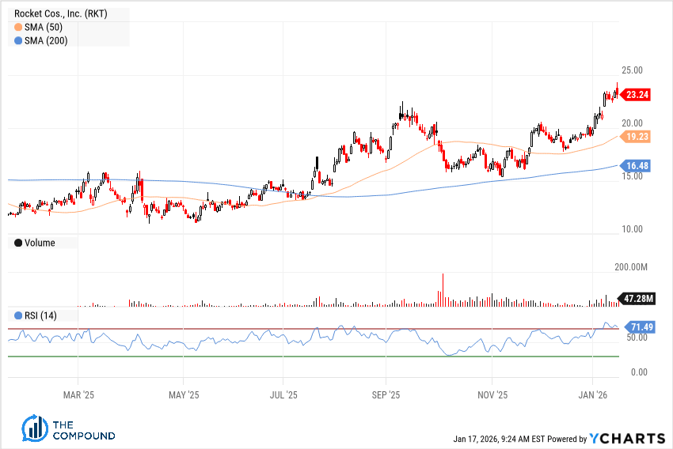Click the red 23.24 last price tag
The width and height of the screenshot is (673, 449).
pos(635,95)
